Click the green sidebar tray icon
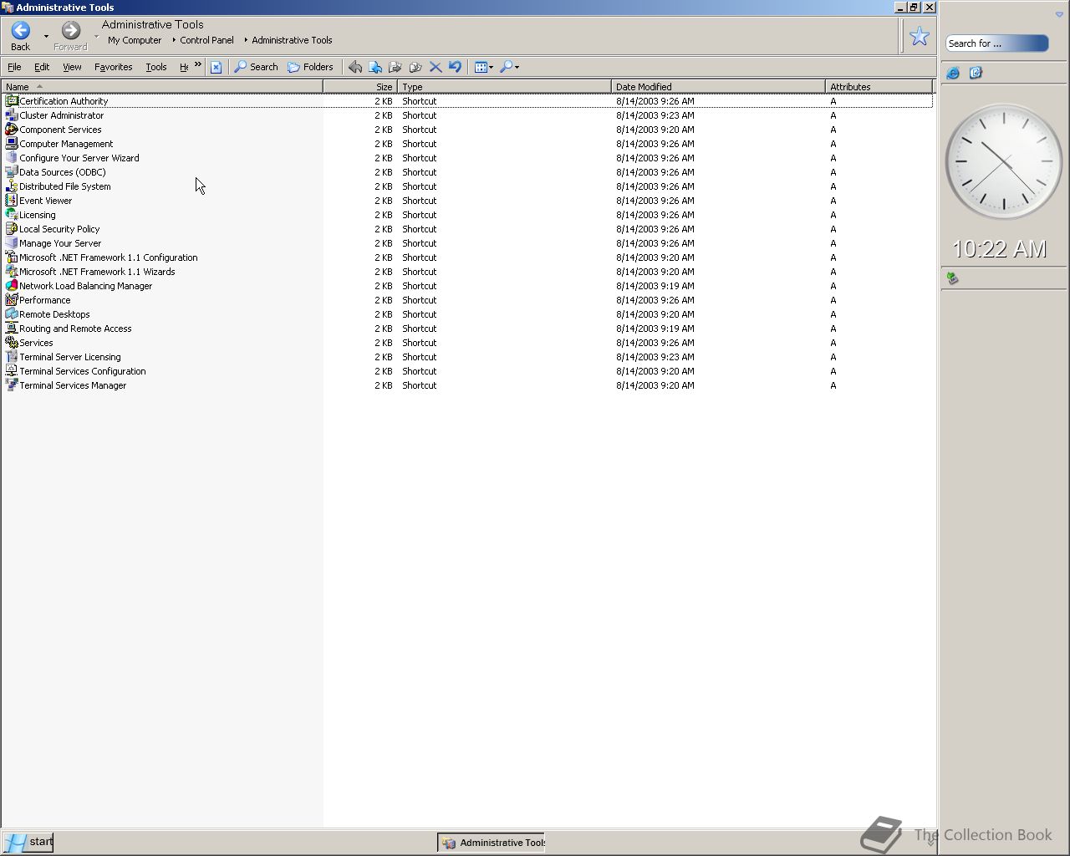 click(x=952, y=278)
